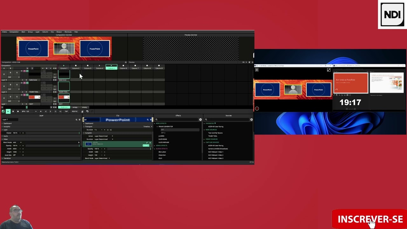Click the transport play button
This screenshot has width=407, height=229.
(8, 111)
